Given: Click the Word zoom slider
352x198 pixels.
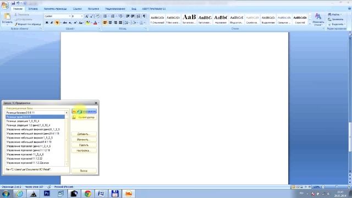Looking at the screenshot, I should [336, 187].
